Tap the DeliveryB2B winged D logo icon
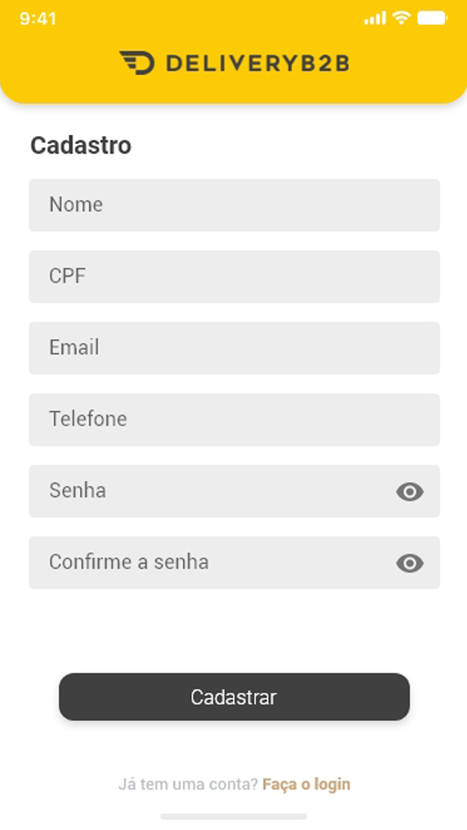The width and height of the screenshot is (467, 830). 137,63
